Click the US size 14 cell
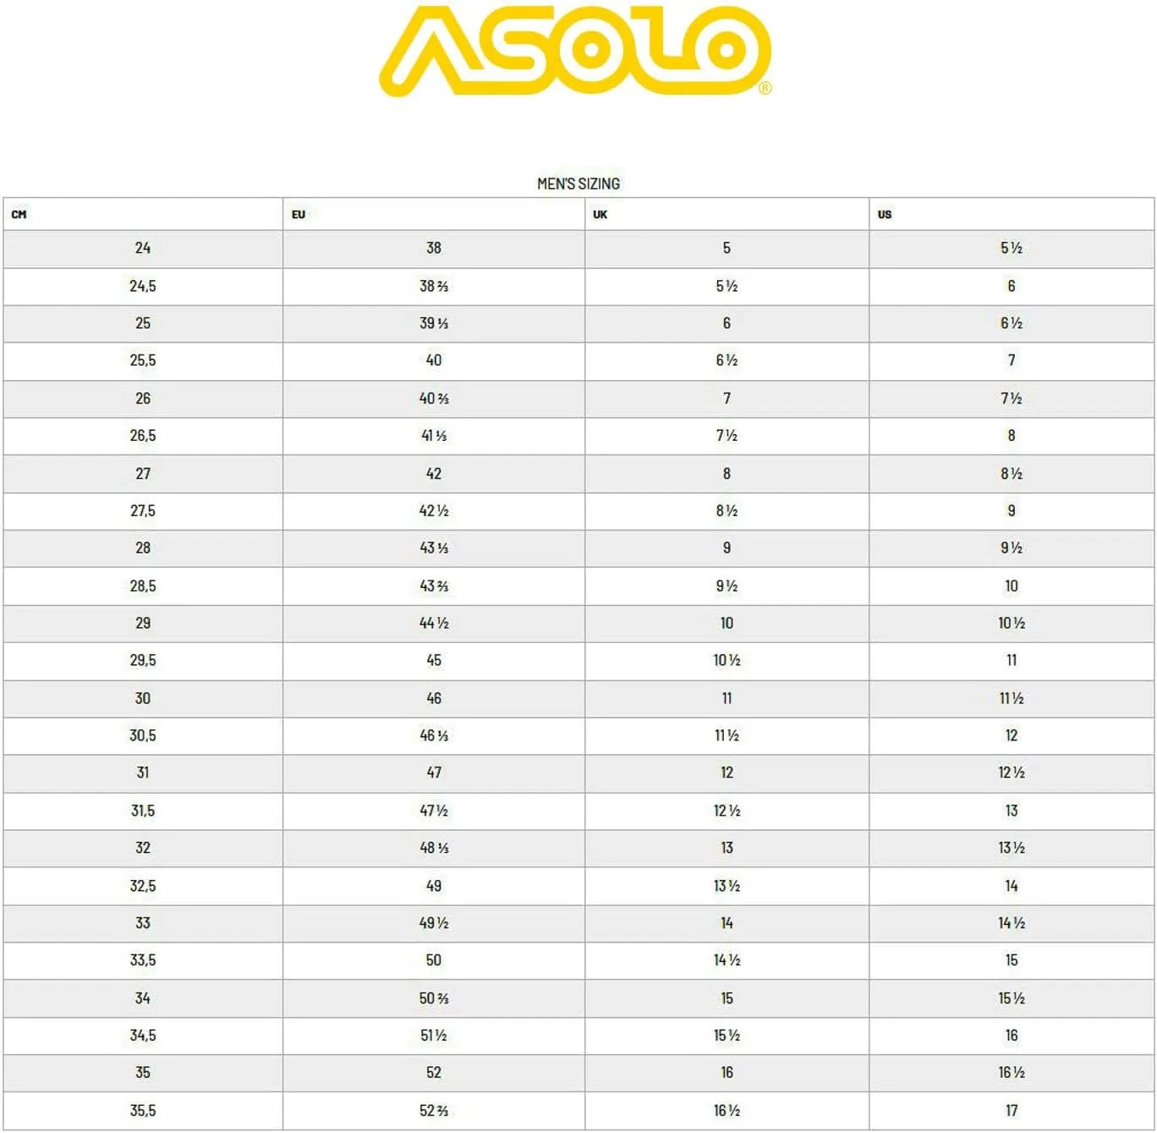Screen dimensions: 1157x1133 point(1012,886)
